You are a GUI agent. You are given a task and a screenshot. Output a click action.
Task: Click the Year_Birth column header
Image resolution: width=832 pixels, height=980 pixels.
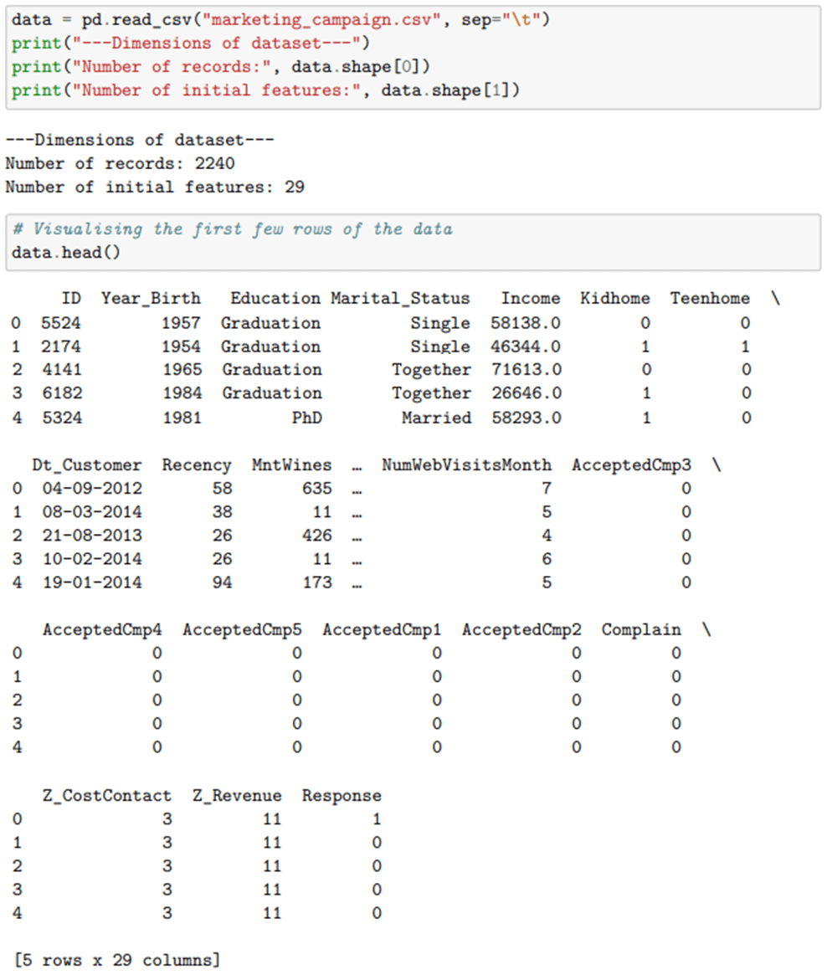coord(152,299)
